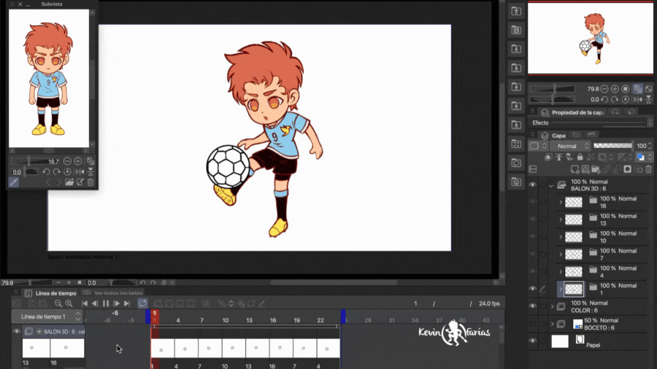Create a layer mask in Capa panel
This screenshot has height=369, width=657.
pyautogui.click(x=627, y=169)
